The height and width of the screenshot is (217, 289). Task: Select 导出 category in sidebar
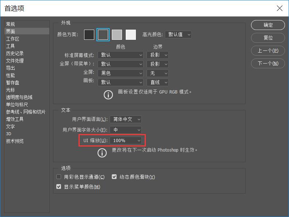(x=27, y=68)
